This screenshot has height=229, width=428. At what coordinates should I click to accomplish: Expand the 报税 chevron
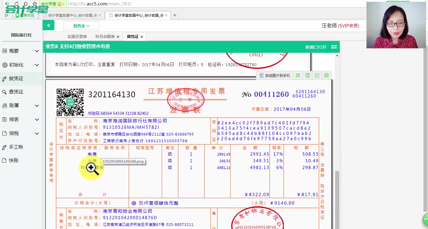(37, 133)
